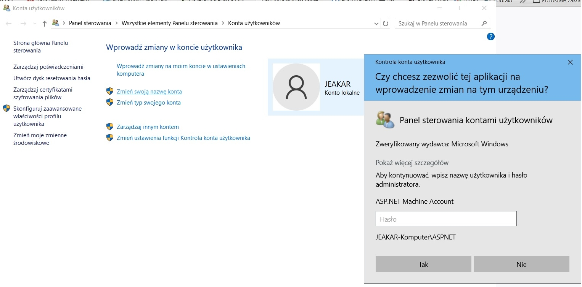Click shield icon beside 'Skonfiguruj zaawansowane właściwości'

point(6,108)
